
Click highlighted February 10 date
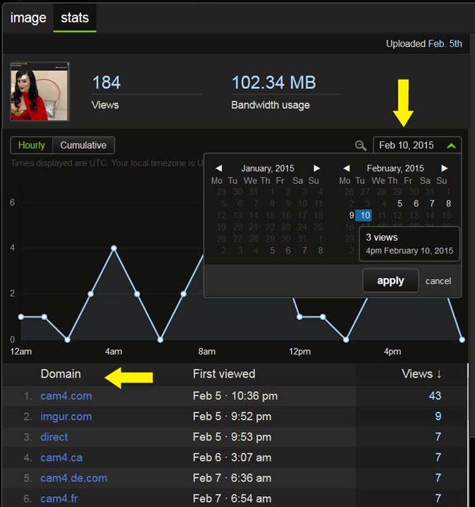click(x=363, y=215)
